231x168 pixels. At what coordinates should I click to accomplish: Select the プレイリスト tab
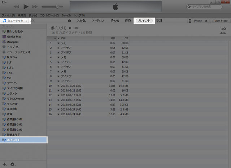[x=144, y=21]
